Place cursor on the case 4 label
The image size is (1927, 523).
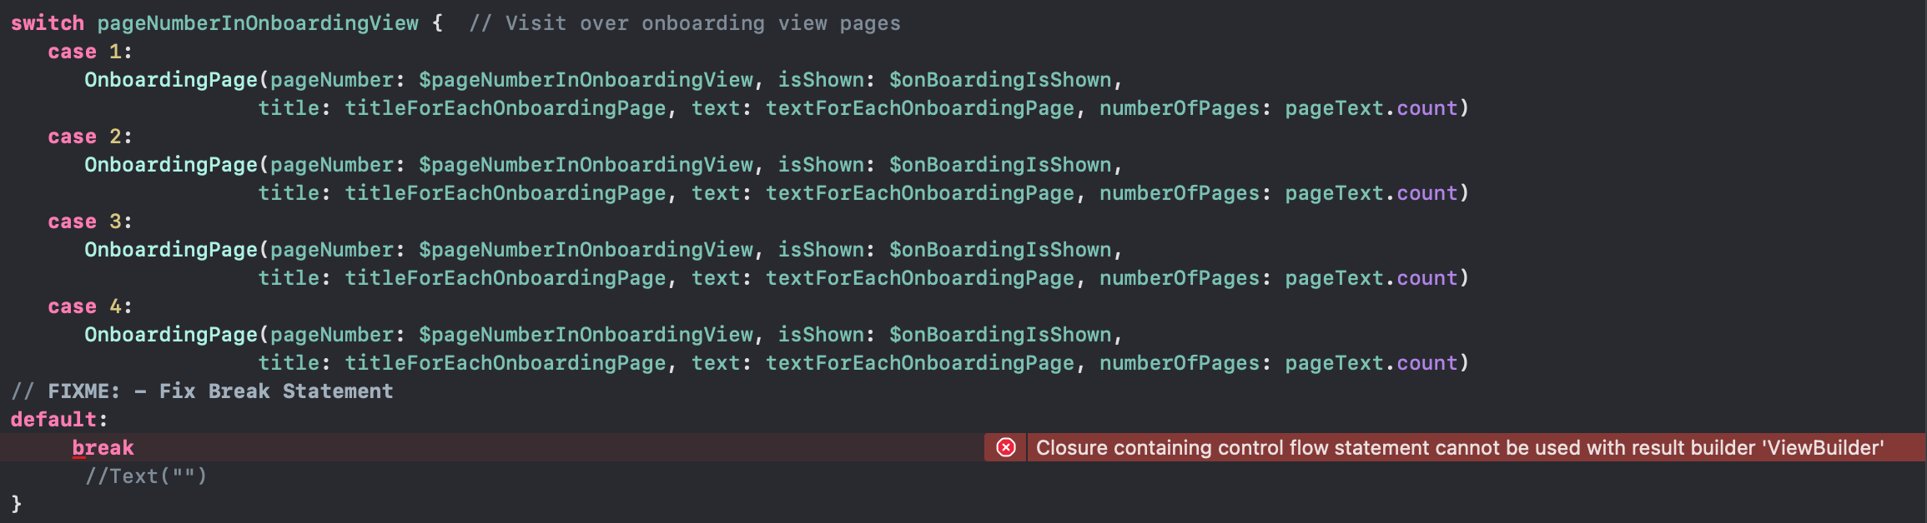89,306
